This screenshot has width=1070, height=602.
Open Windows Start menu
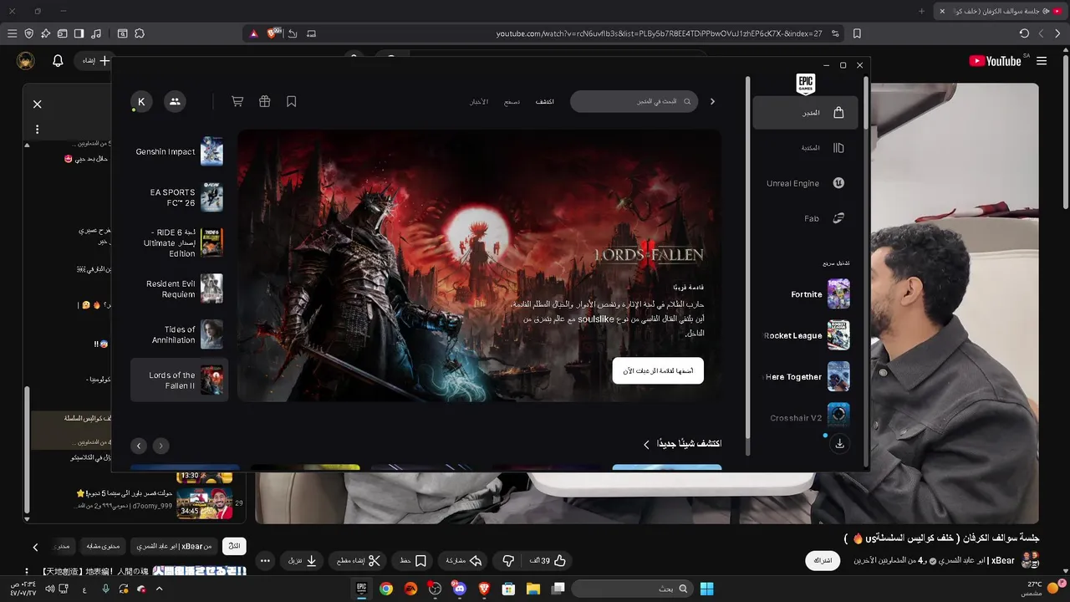pos(706,589)
